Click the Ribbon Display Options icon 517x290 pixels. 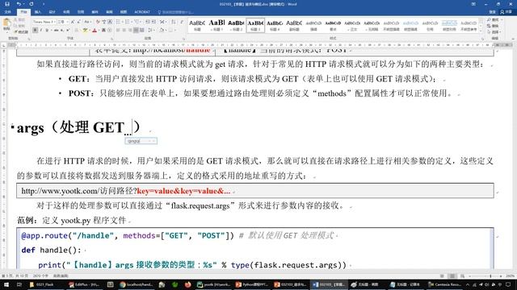tap(473, 4)
